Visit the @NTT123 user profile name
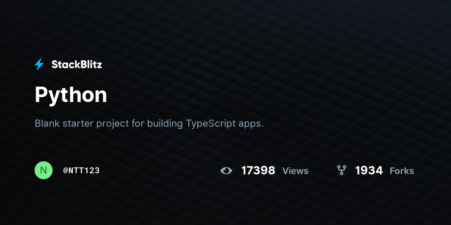451x225 pixels. coord(81,171)
